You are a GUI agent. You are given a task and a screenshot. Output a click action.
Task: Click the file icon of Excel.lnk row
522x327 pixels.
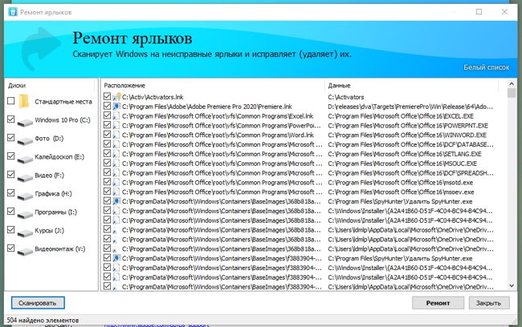pos(116,116)
